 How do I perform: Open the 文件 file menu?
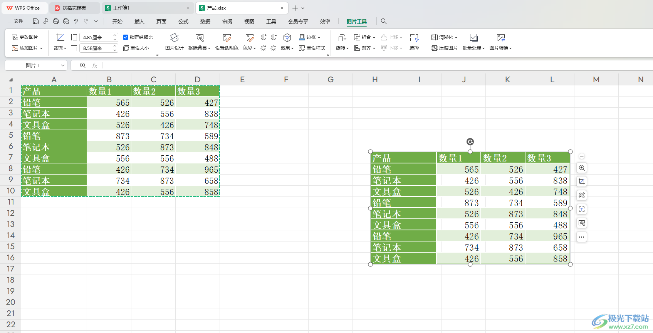[x=15, y=22]
